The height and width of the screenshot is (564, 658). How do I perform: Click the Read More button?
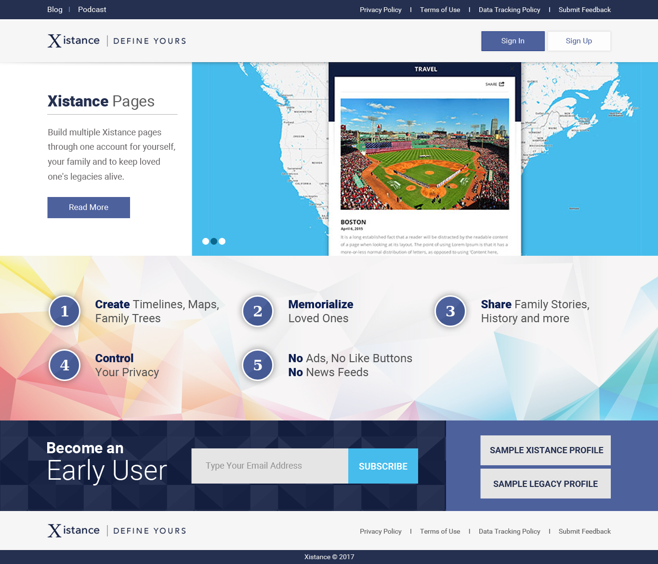pos(89,208)
